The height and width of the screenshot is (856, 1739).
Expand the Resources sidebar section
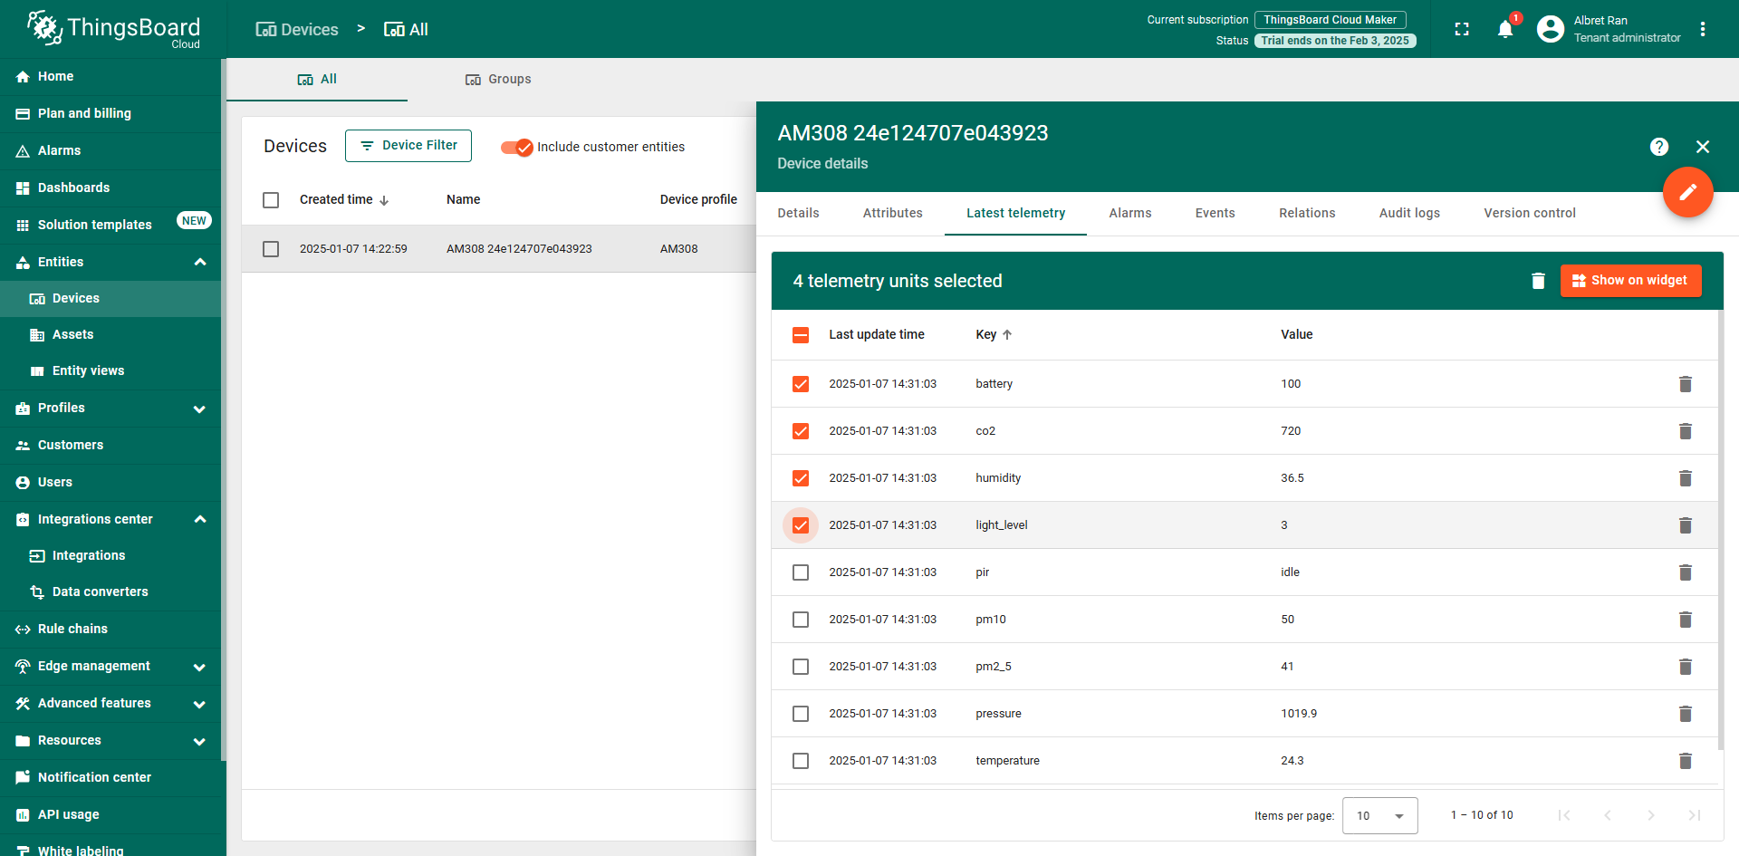199,742
